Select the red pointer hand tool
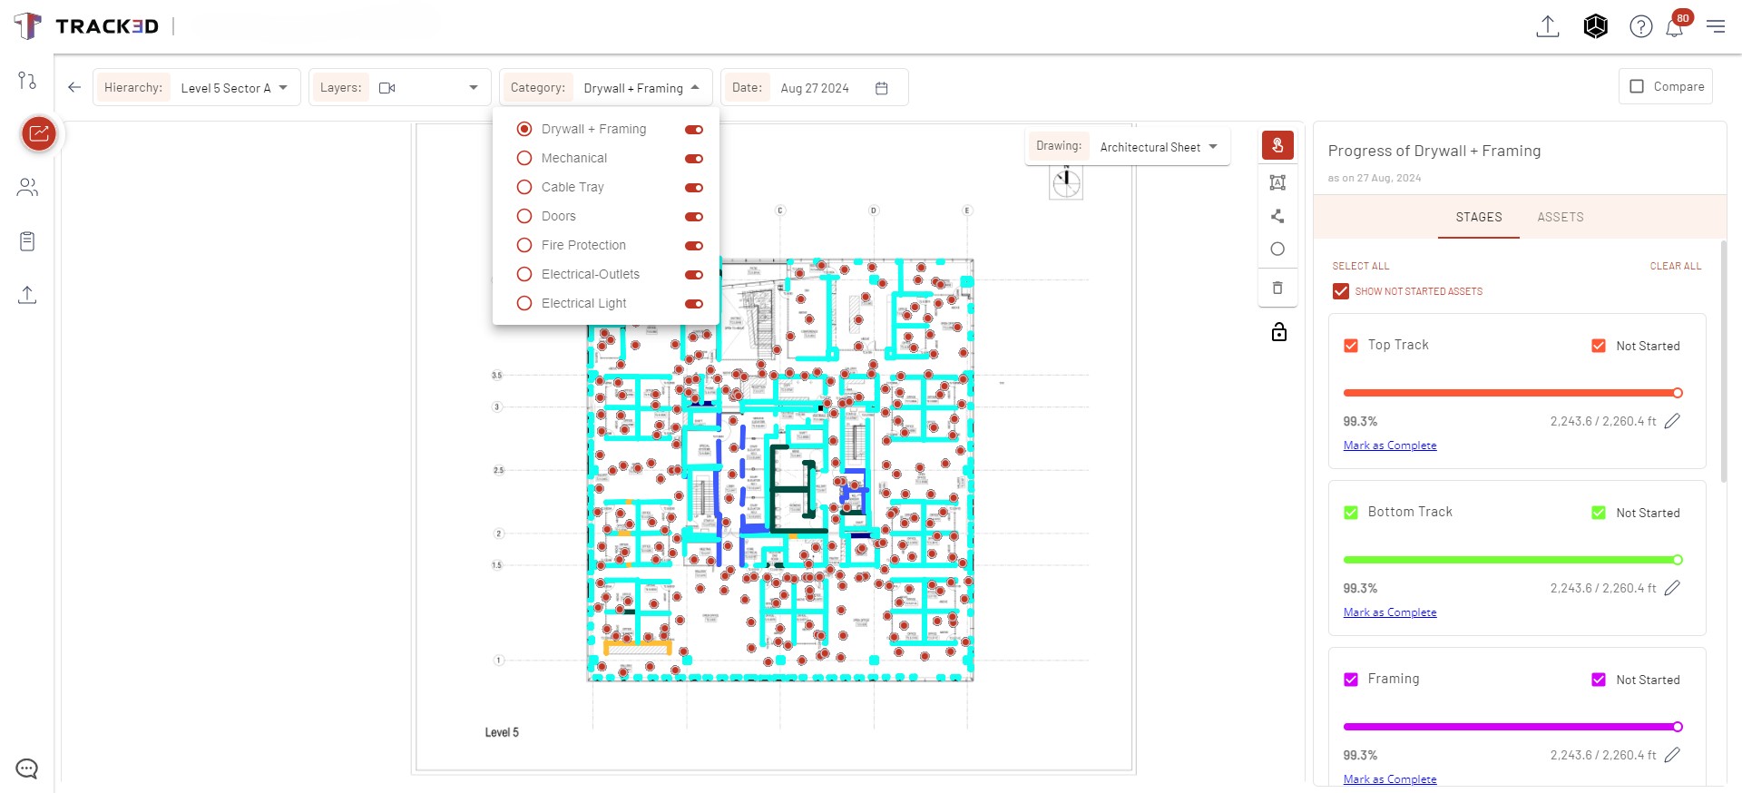This screenshot has width=1742, height=793. pos(1277,145)
